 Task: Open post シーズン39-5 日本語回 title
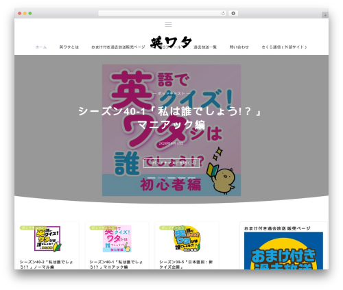[186, 265]
